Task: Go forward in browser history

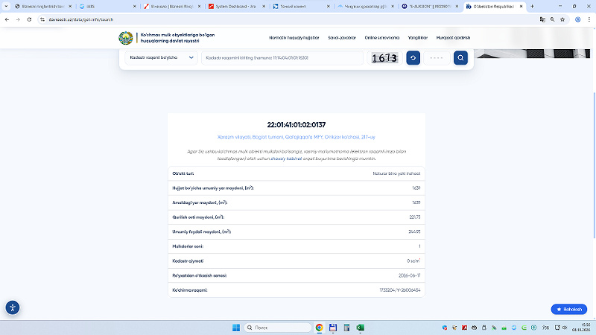Action: [x=18, y=19]
